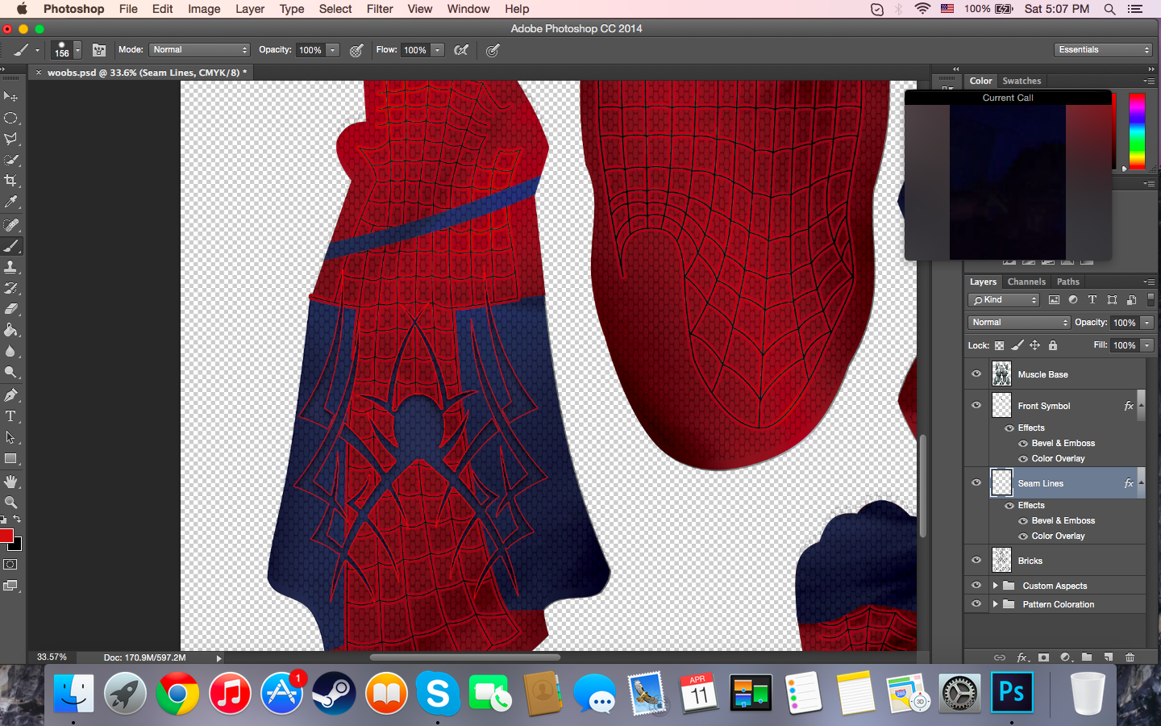Image resolution: width=1161 pixels, height=726 pixels.
Task: Select the Clone Stamp tool
Action: point(10,267)
